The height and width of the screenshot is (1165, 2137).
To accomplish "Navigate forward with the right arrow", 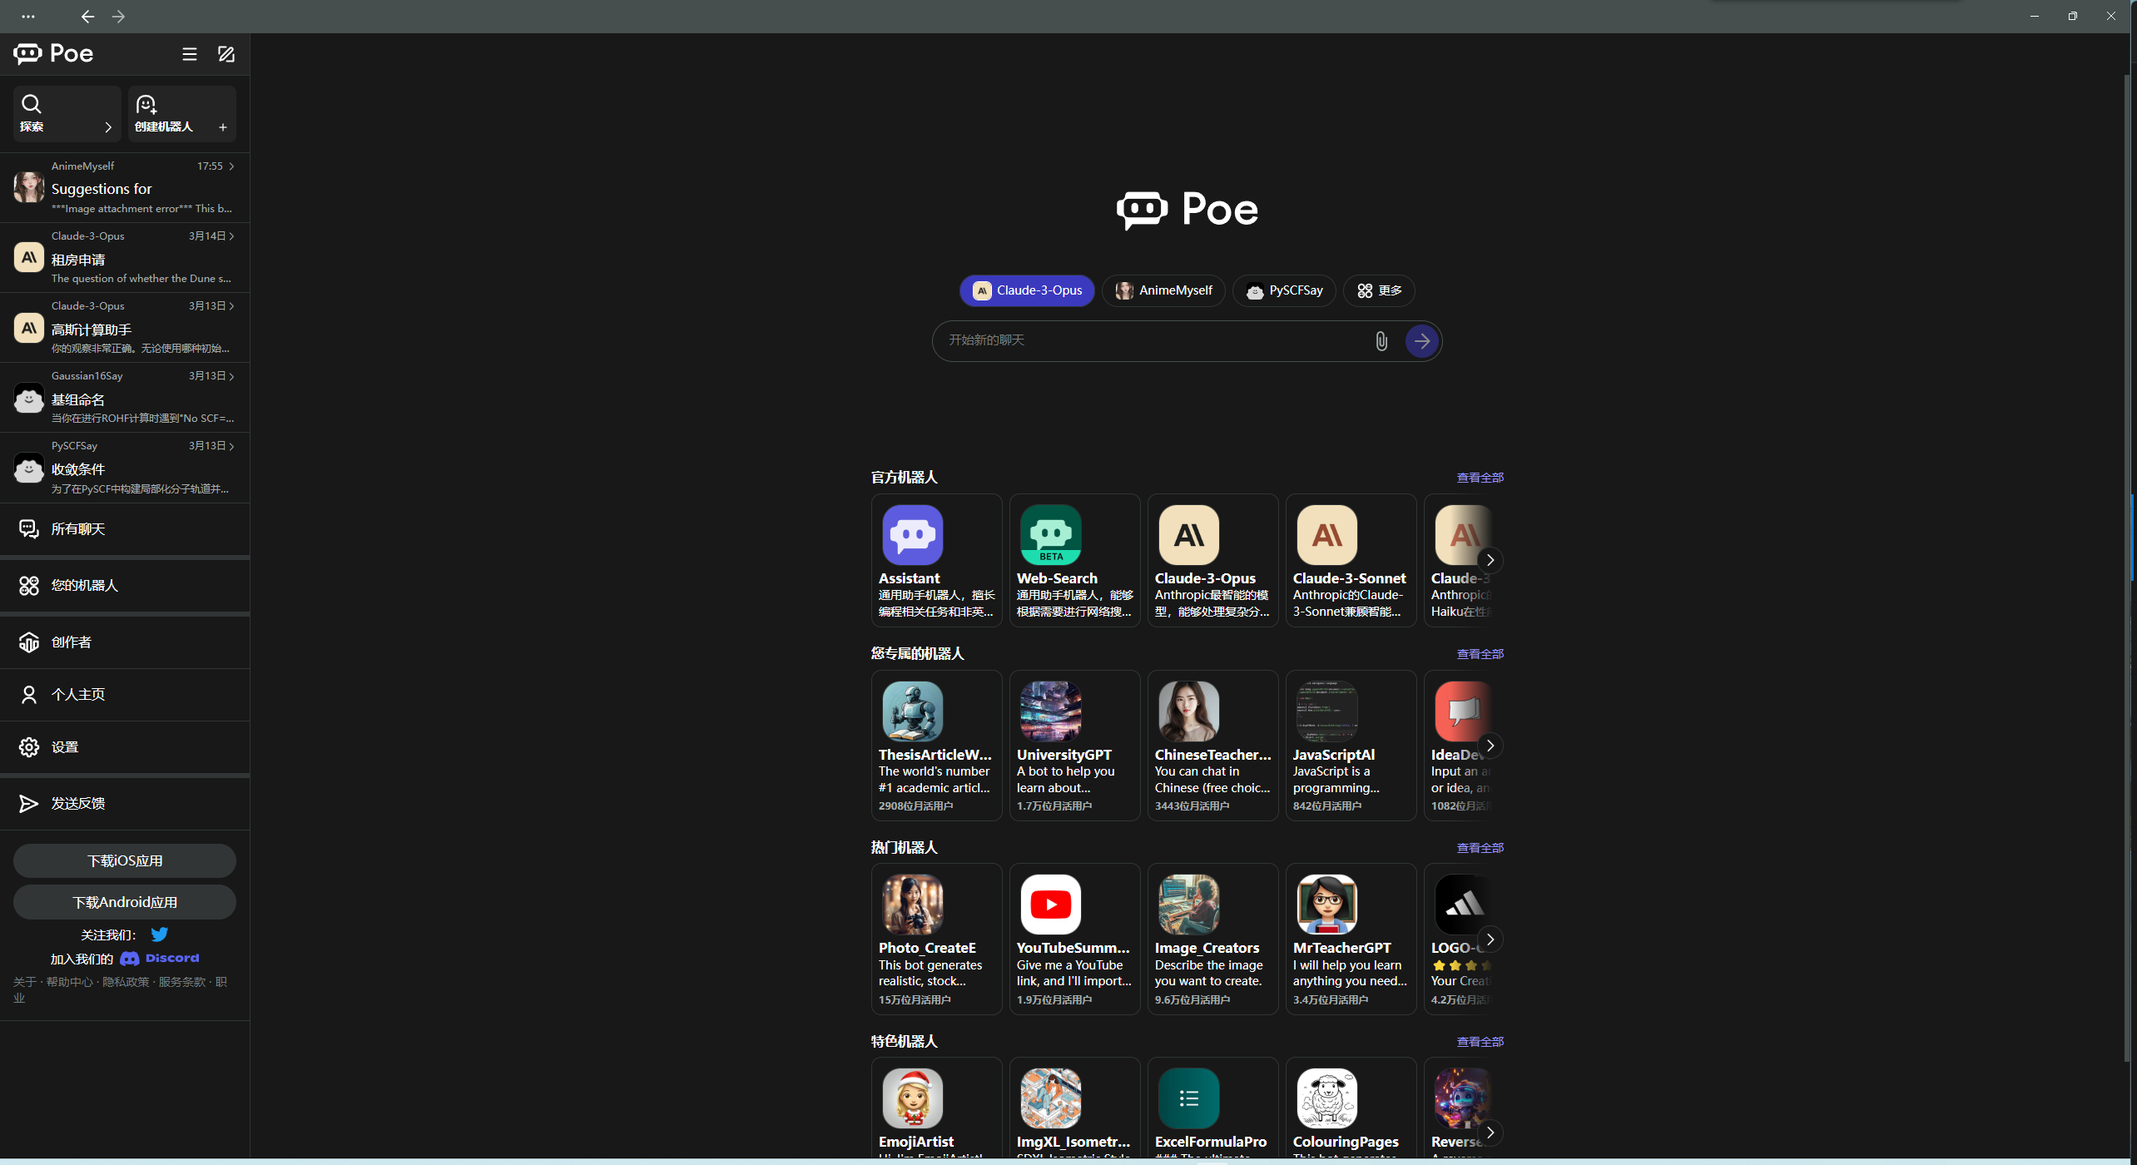I will 118,17.
